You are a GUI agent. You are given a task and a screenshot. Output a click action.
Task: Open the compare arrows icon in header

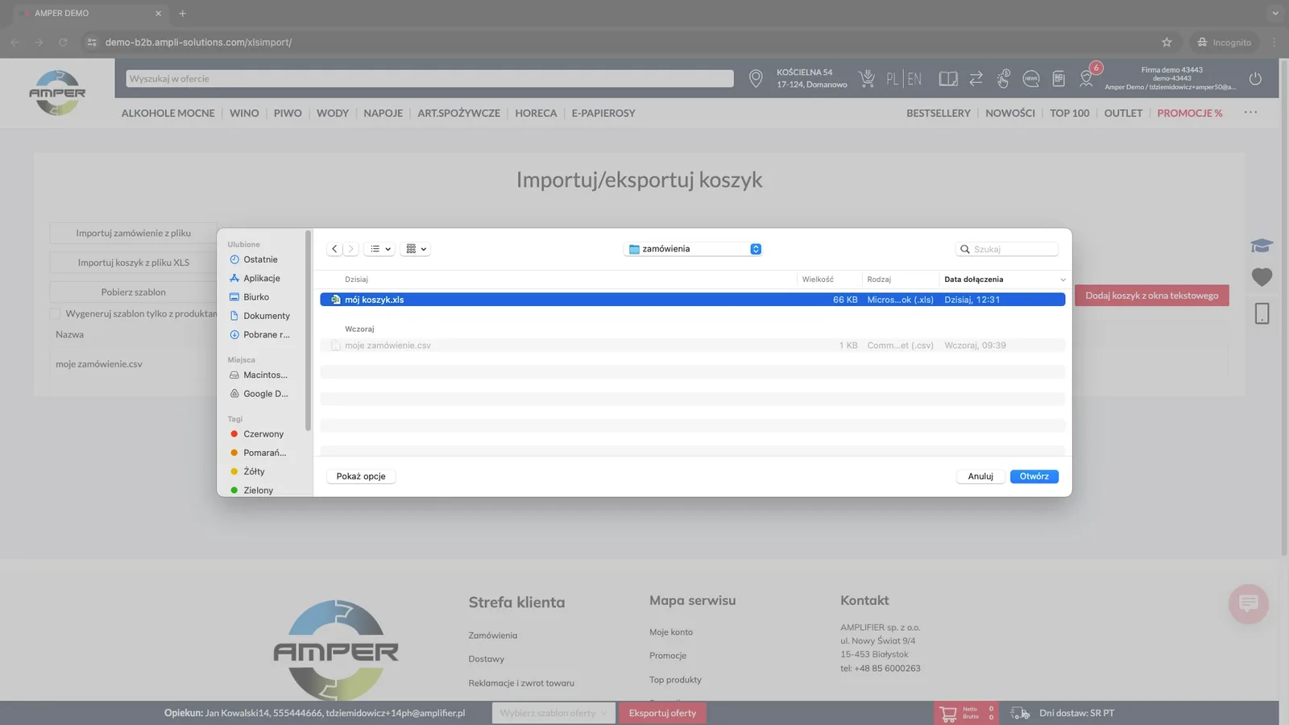pos(976,78)
